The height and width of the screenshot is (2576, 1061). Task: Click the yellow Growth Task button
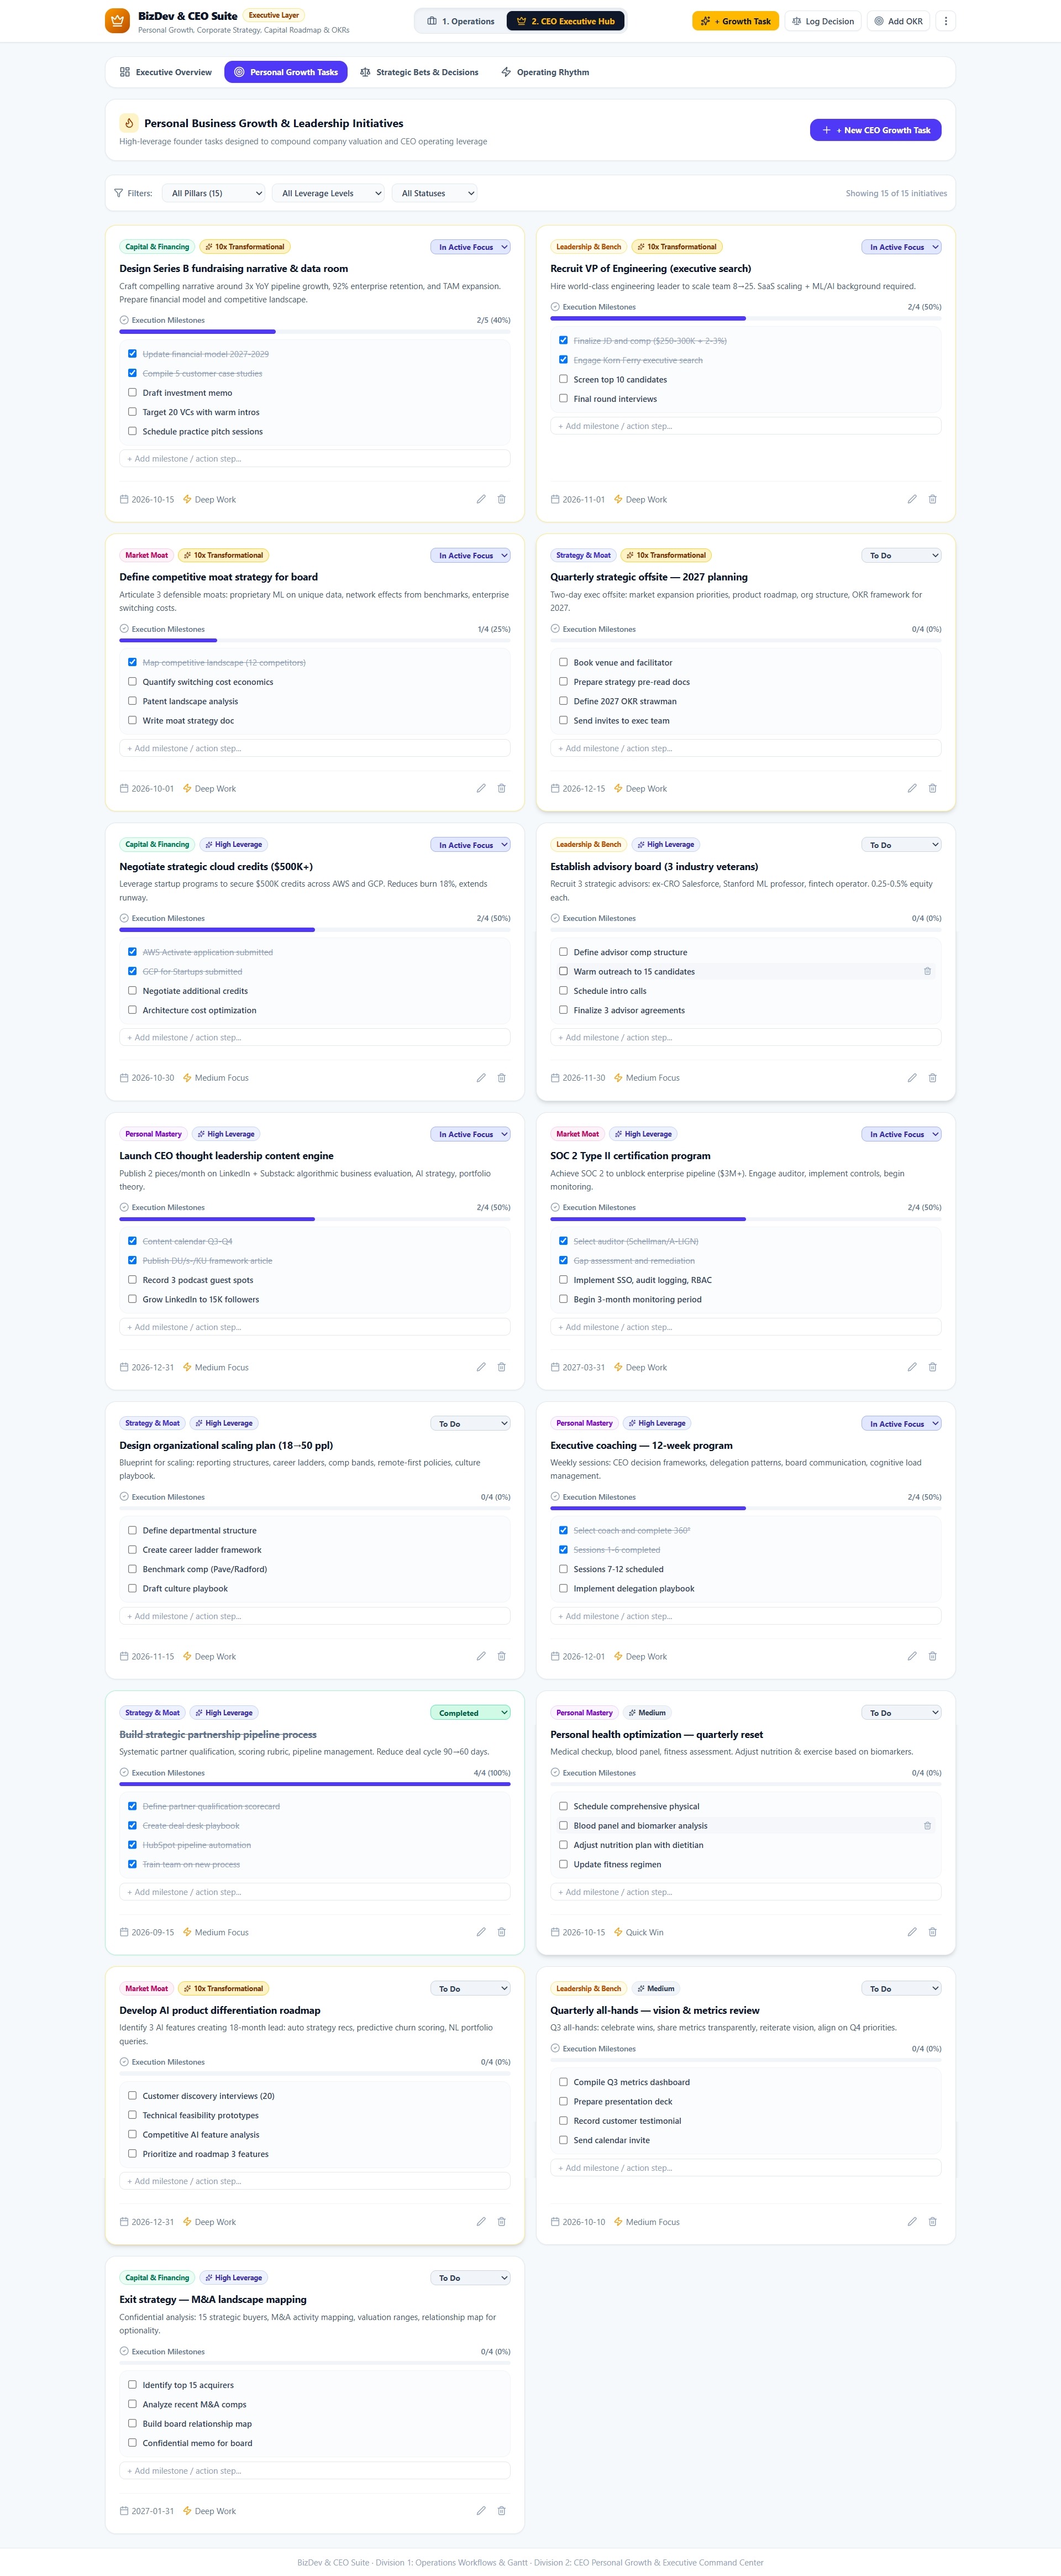tap(735, 21)
